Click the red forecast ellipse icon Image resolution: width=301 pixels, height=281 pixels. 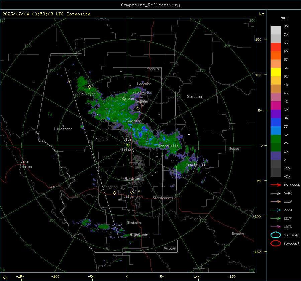pos(276,243)
